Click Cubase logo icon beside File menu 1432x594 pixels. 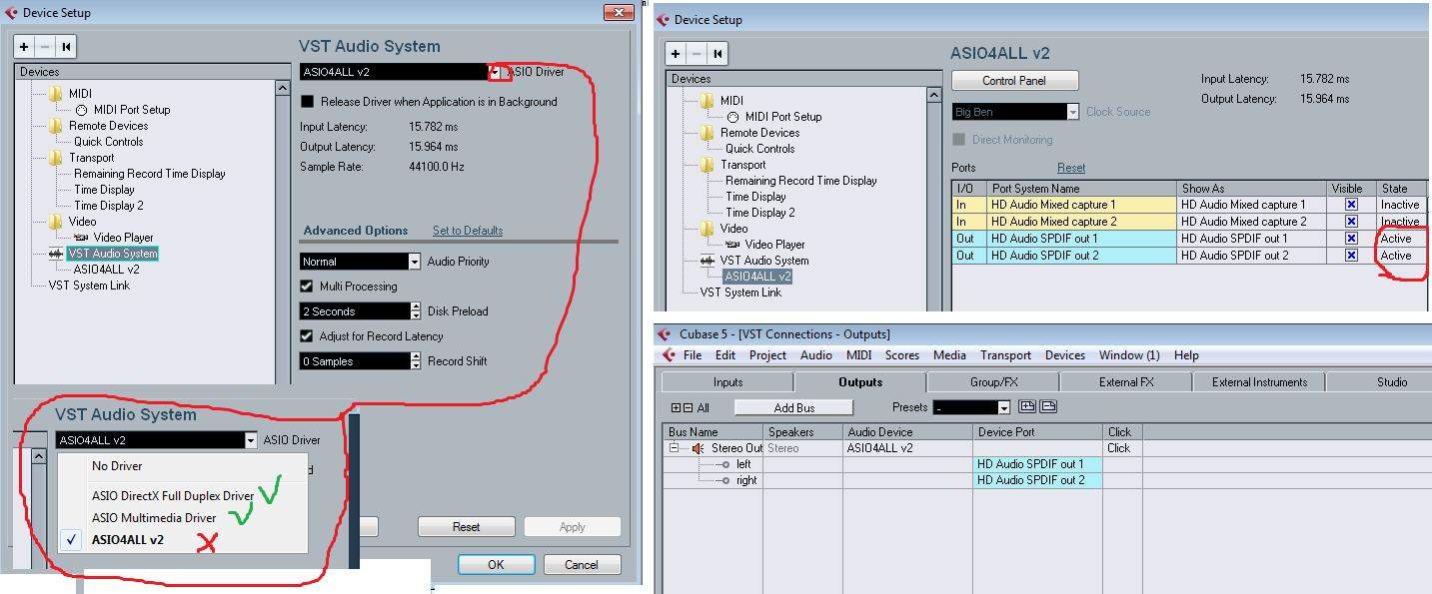tap(669, 355)
